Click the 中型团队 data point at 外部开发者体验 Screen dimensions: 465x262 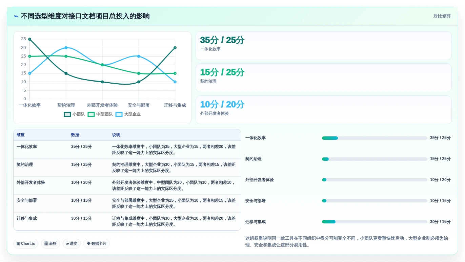102,65
